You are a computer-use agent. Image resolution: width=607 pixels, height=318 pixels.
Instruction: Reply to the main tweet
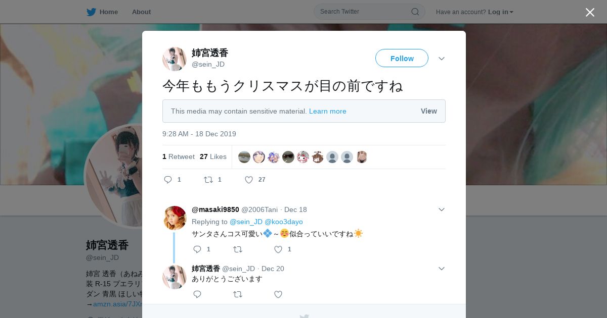(x=168, y=180)
